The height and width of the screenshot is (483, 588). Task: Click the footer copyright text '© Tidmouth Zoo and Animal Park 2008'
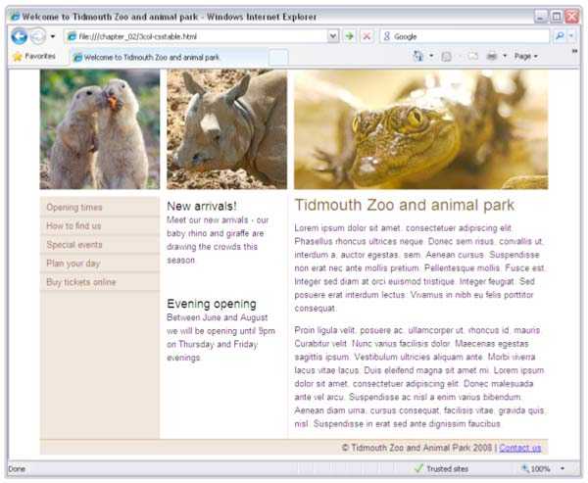tap(416, 448)
